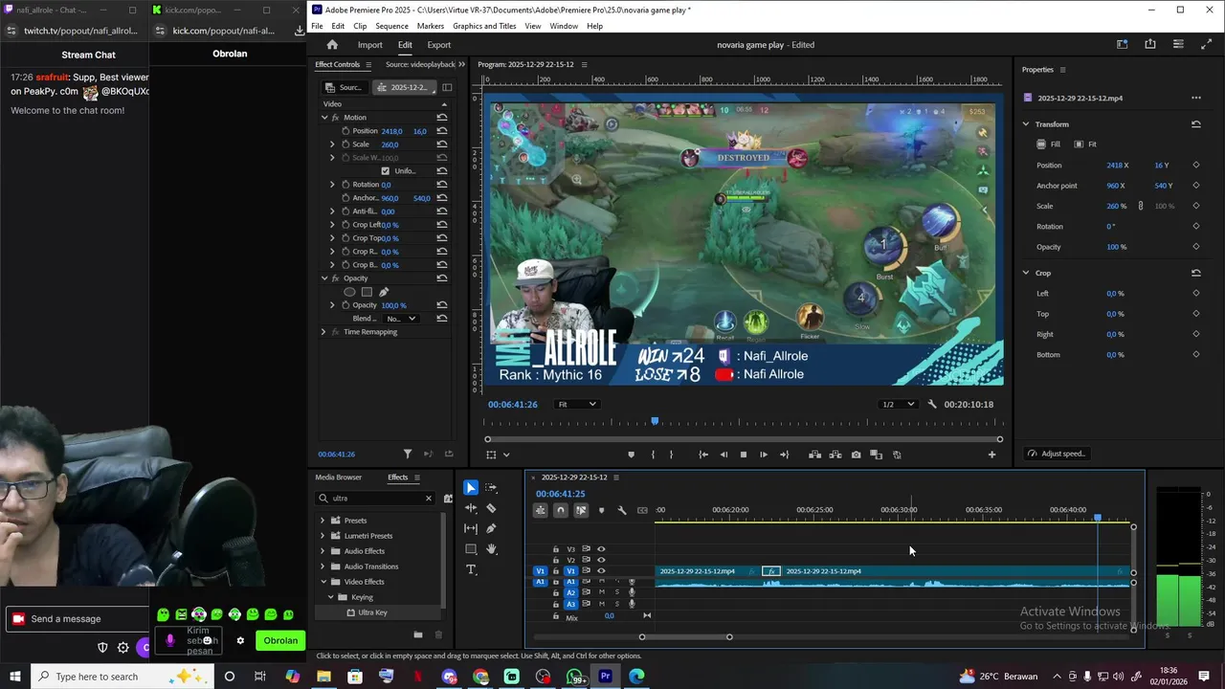Add a marker in Program monitor
Screen dimensions: 1225x689
point(631,455)
